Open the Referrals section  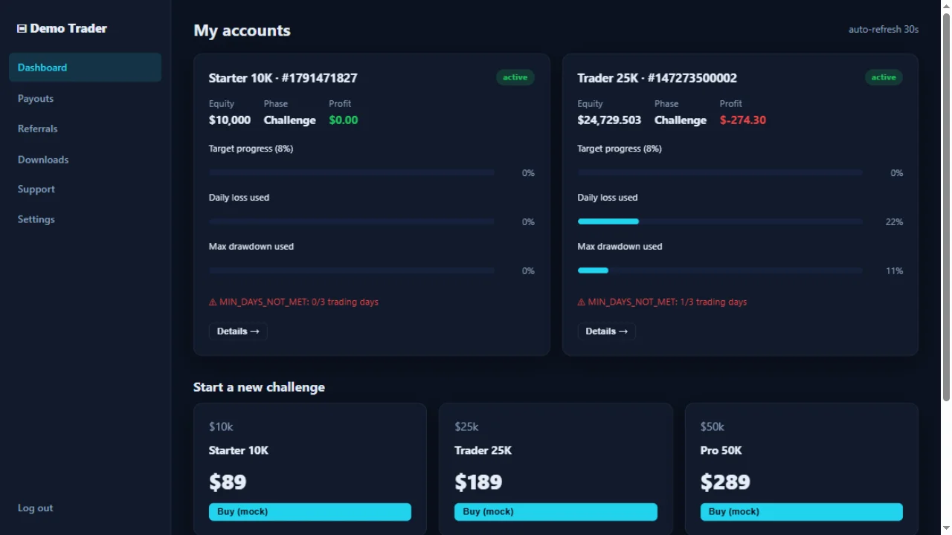(38, 129)
